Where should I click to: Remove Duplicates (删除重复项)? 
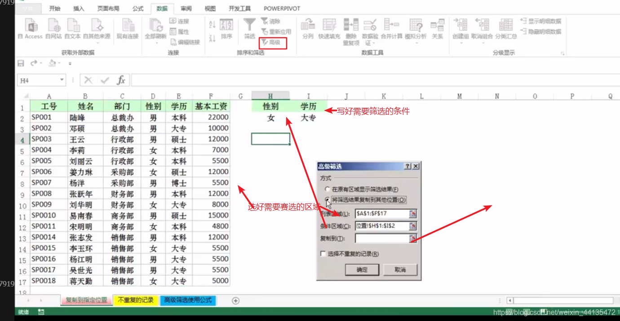coord(351,31)
